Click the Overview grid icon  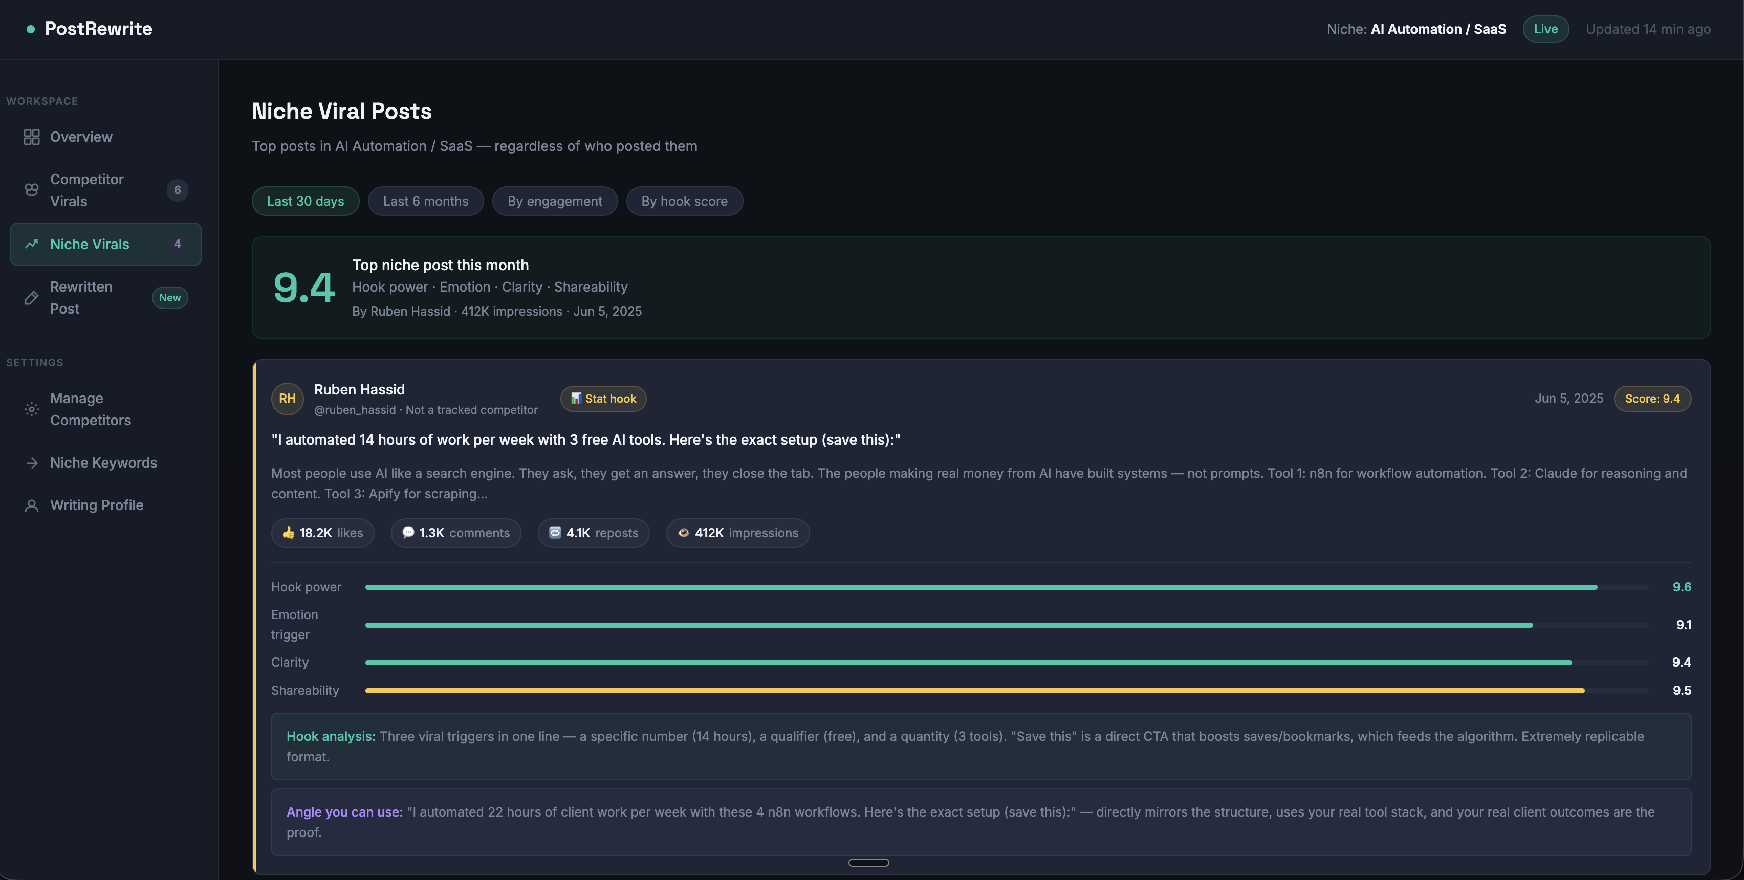click(x=31, y=137)
